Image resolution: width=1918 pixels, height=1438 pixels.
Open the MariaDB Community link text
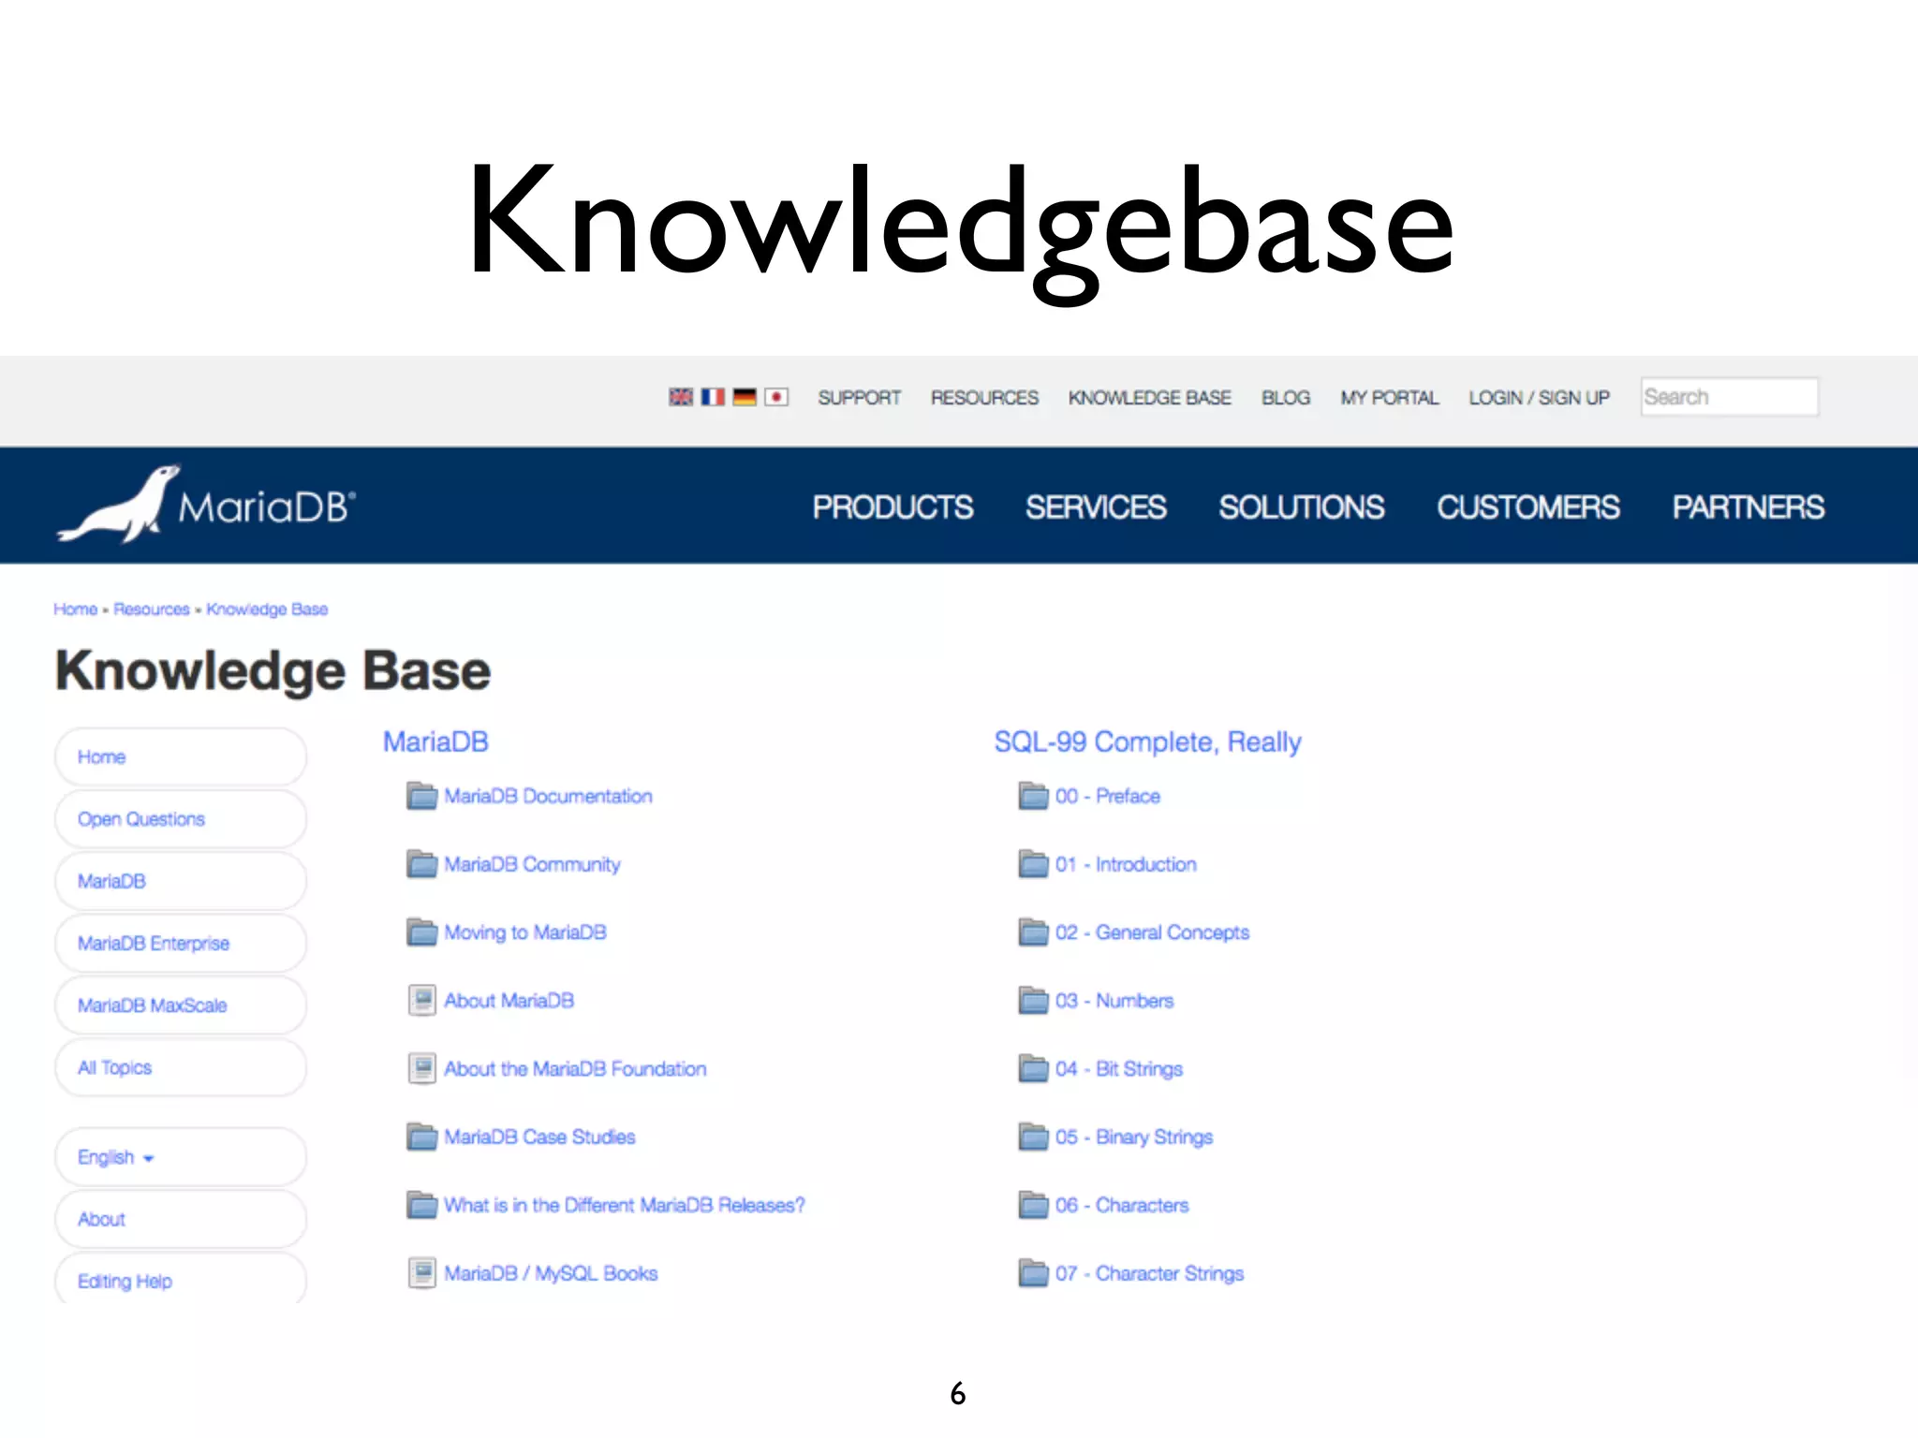pyautogui.click(x=532, y=864)
